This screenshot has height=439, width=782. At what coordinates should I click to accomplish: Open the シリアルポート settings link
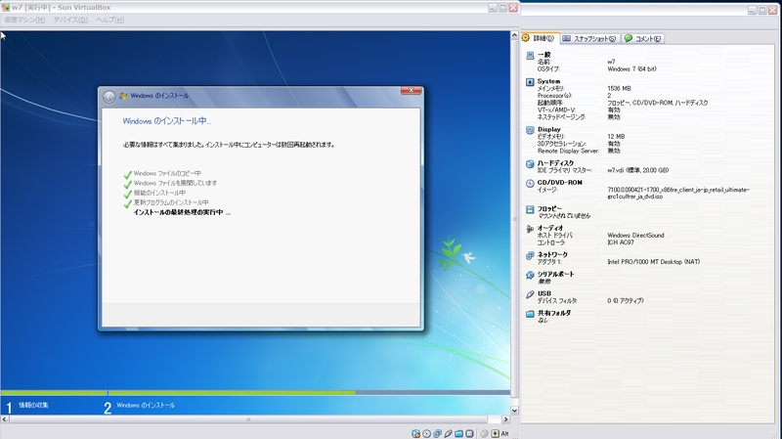point(556,275)
